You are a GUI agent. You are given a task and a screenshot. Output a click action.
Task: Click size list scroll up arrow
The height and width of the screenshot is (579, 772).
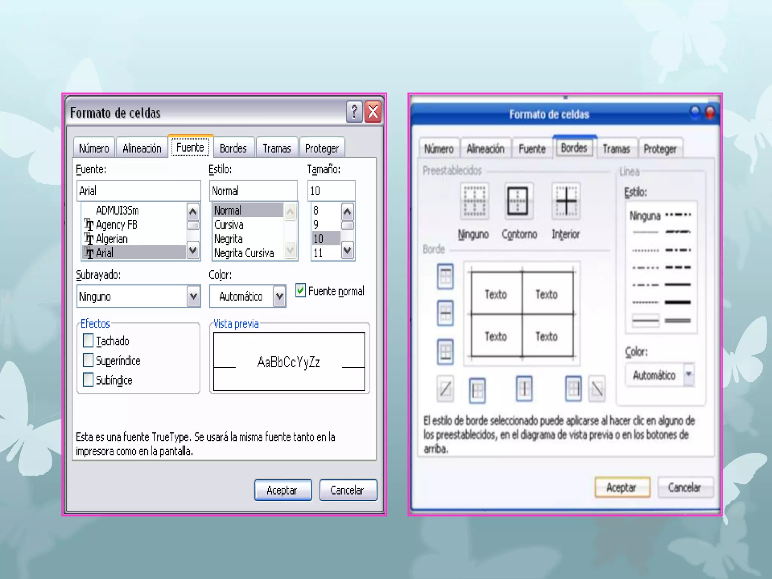coord(348,211)
